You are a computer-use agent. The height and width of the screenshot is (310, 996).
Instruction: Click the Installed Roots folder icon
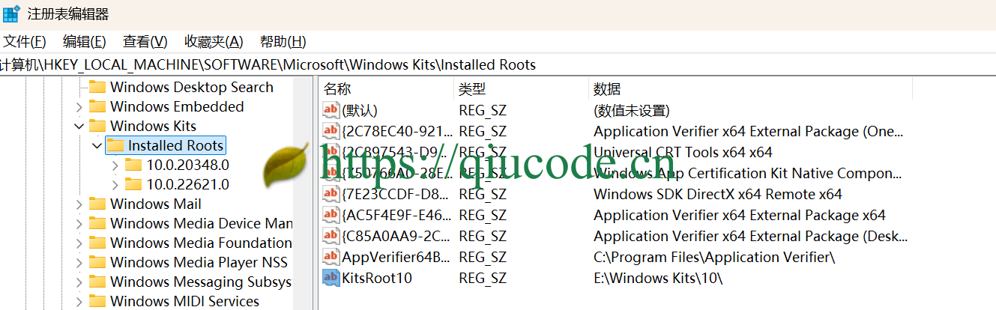(115, 145)
